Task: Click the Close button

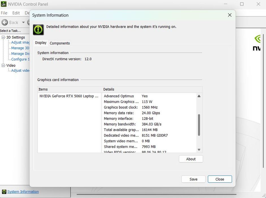Action: (220, 179)
